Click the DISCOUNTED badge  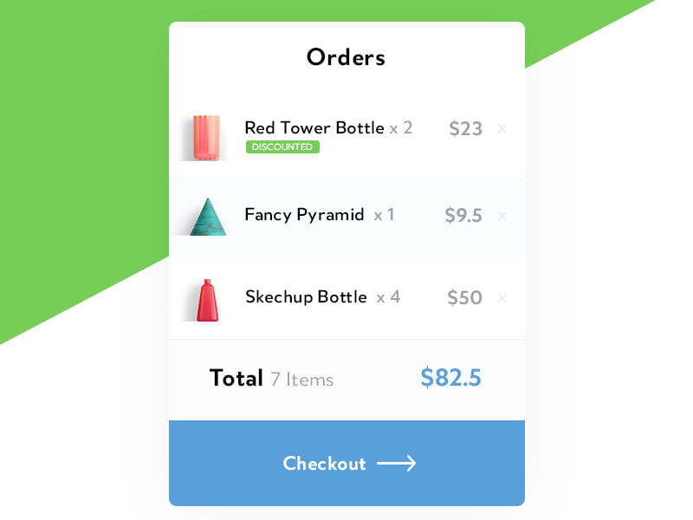(282, 147)
